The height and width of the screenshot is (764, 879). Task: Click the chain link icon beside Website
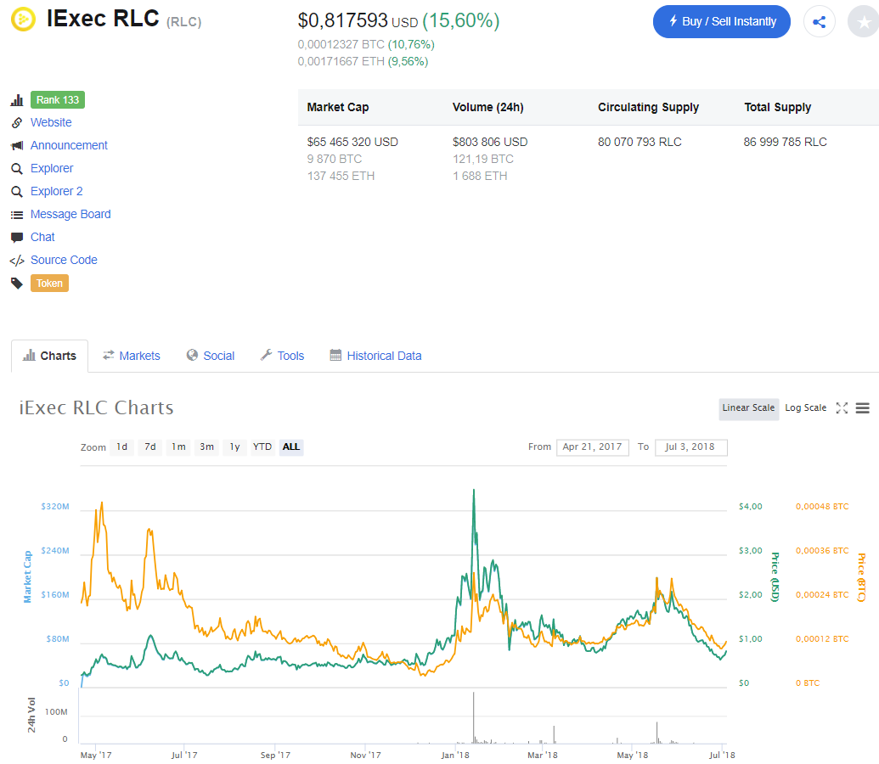pyautogui.click(x=17, y=123)
